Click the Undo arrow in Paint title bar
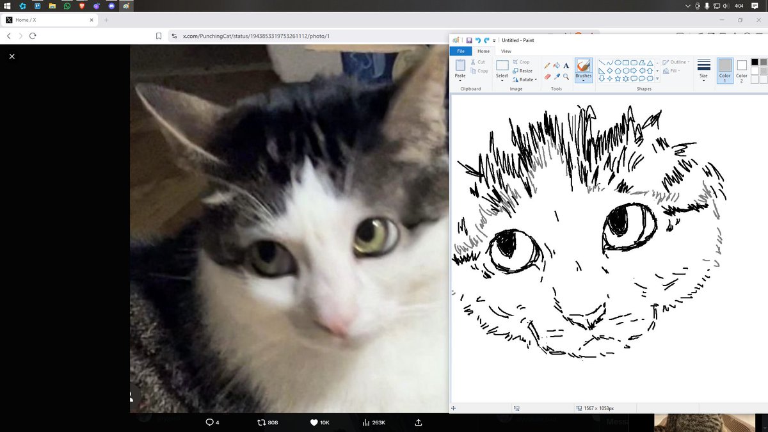The image size is (768, 432). coord(477,40)
